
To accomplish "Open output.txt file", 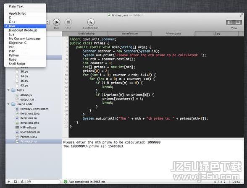I will click(27, 99).
